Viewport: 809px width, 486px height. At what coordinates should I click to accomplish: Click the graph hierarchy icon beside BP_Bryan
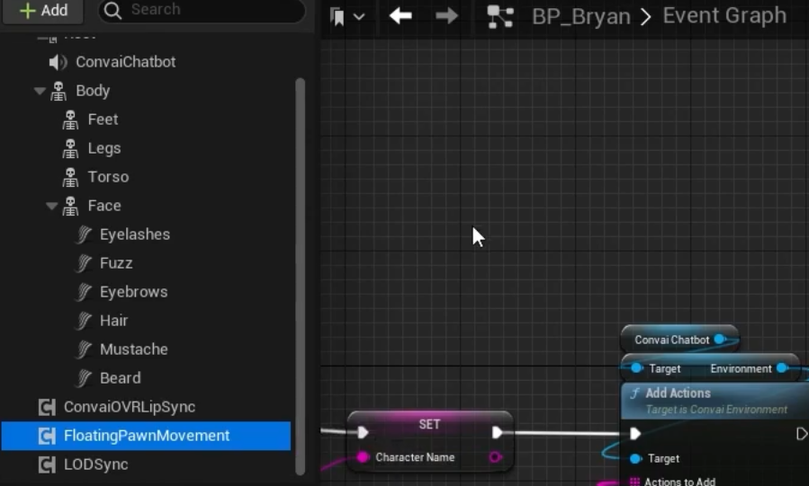[500, 16]
